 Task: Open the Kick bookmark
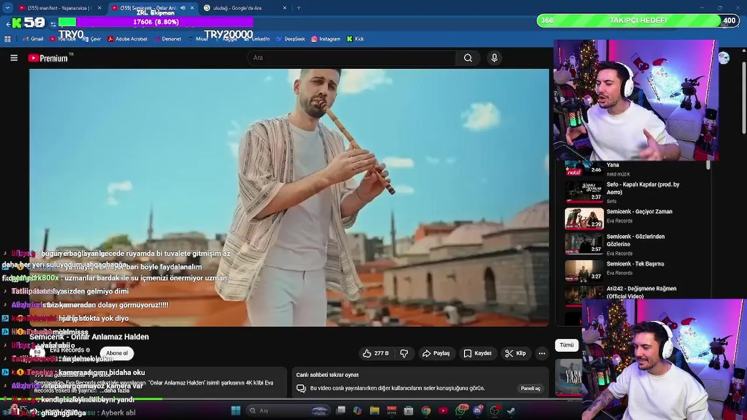(355, 39)
